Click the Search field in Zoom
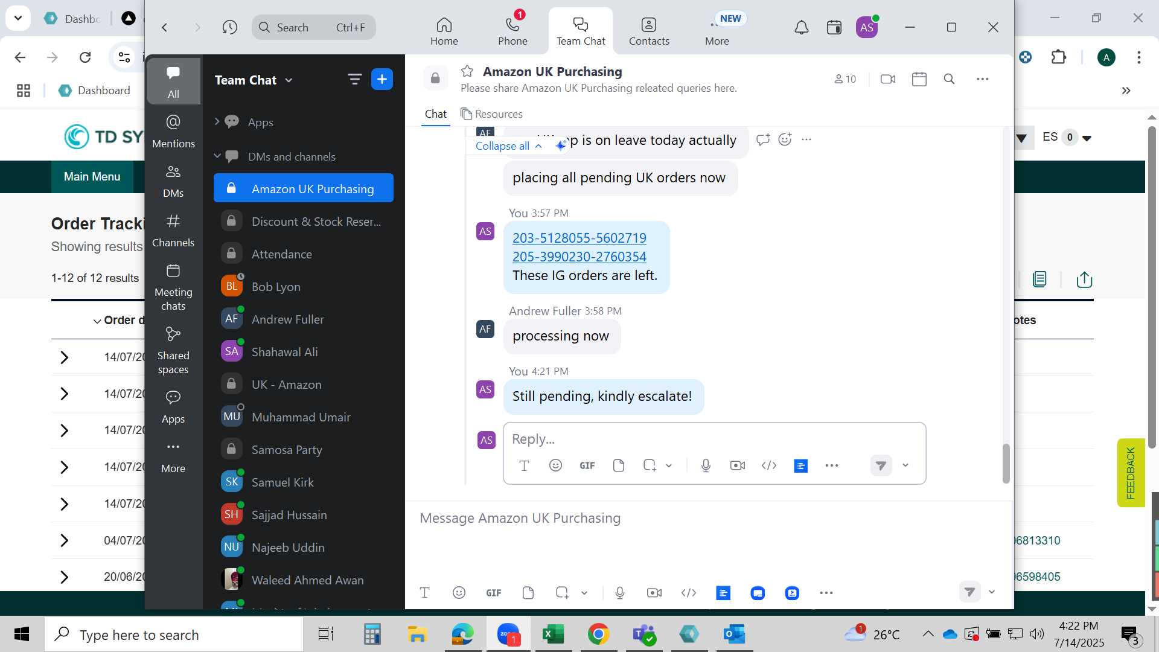Image resolution: width=1159 pixels, height=652 pixels. [x=313, y=27]
